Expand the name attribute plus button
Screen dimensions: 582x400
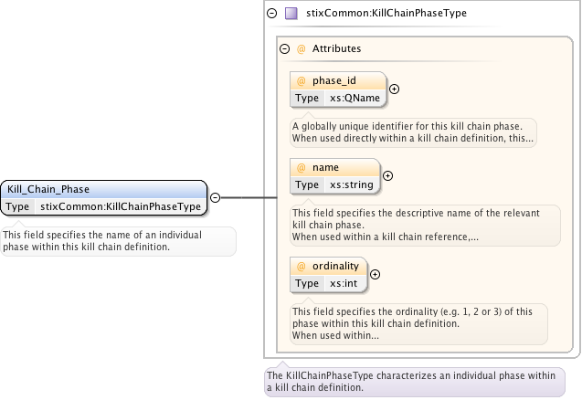(x=387, y=175)
